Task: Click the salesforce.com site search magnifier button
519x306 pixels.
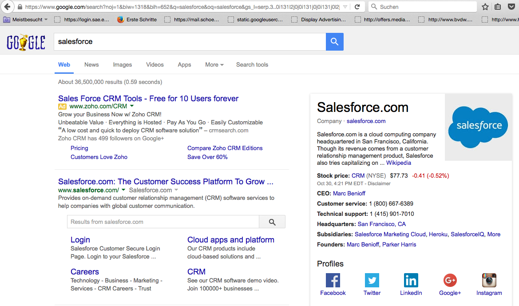Action: [272, 222]
